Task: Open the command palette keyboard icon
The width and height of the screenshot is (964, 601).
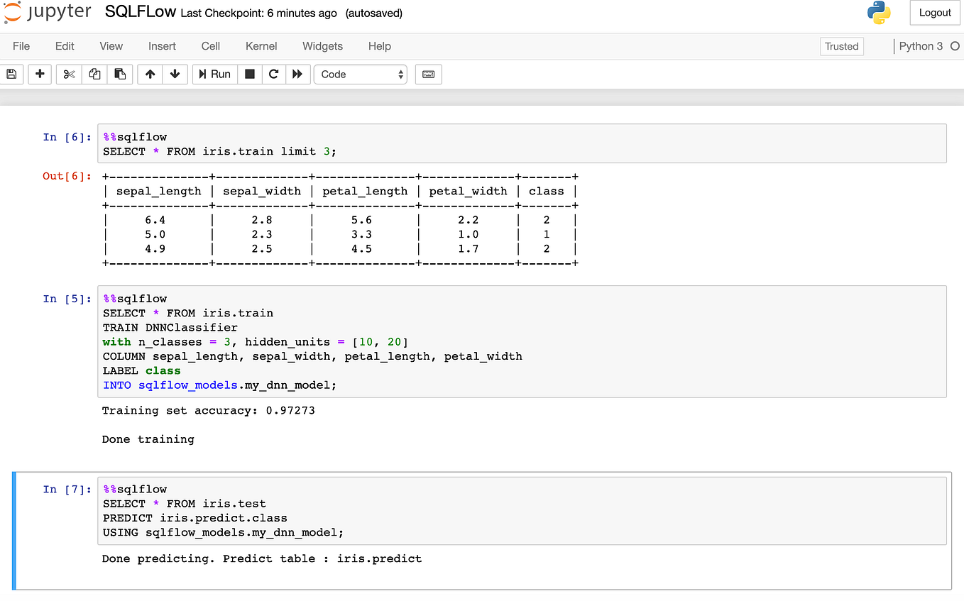Action: tap(428, 74)
